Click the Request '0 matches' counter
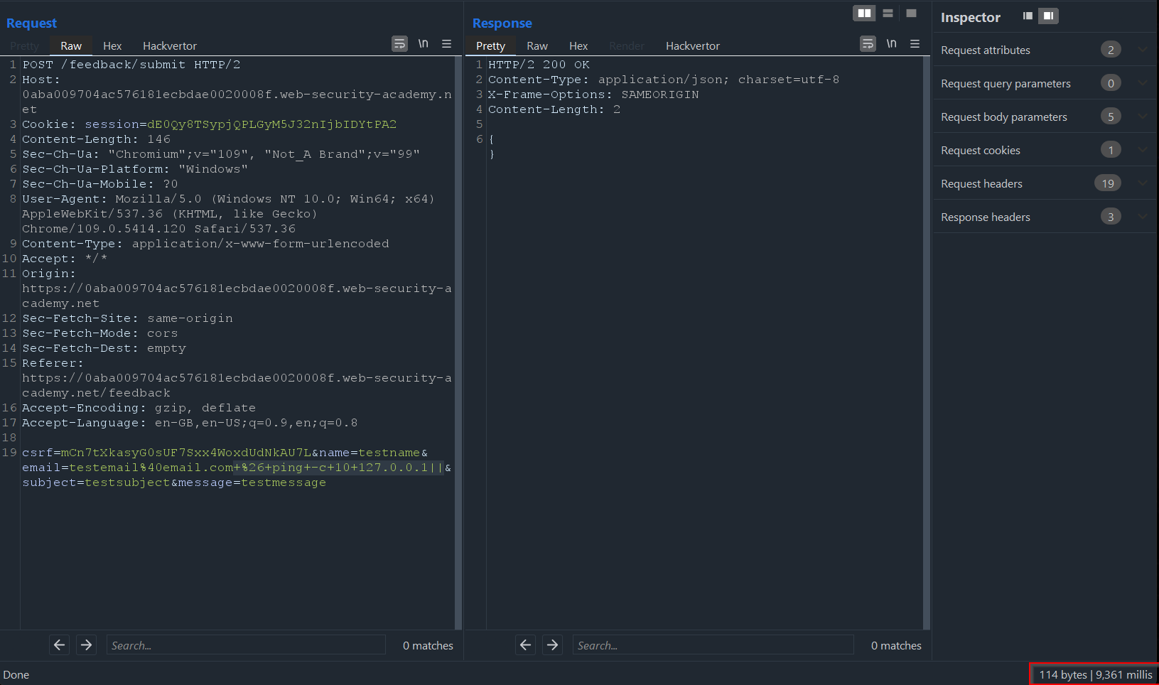The image size is (1159, 685). [428, 645]
